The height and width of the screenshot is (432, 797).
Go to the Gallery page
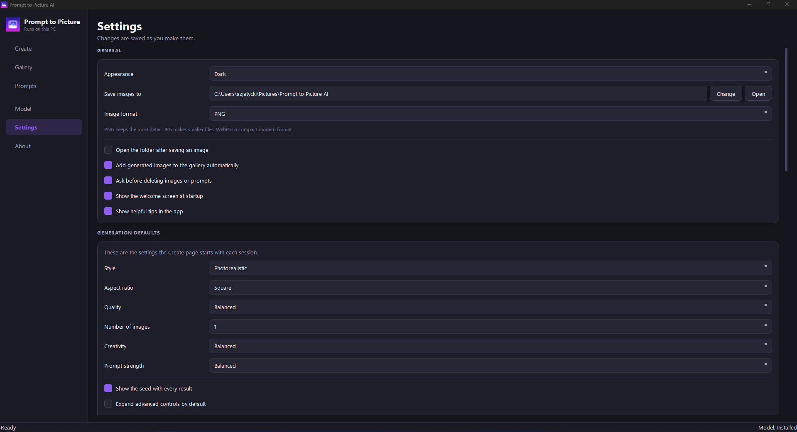click(x=44, y=67)
